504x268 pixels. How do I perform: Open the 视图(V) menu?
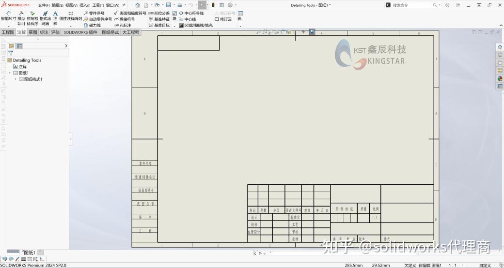click(71, 5)
